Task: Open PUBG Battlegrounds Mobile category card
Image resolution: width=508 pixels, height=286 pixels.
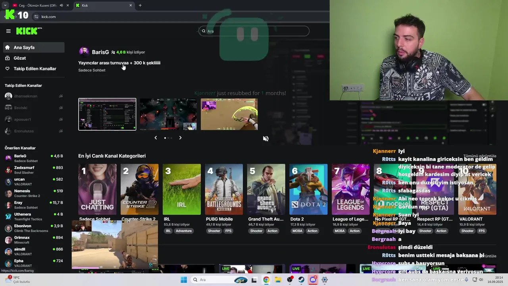Action: (x=224, y=189)
